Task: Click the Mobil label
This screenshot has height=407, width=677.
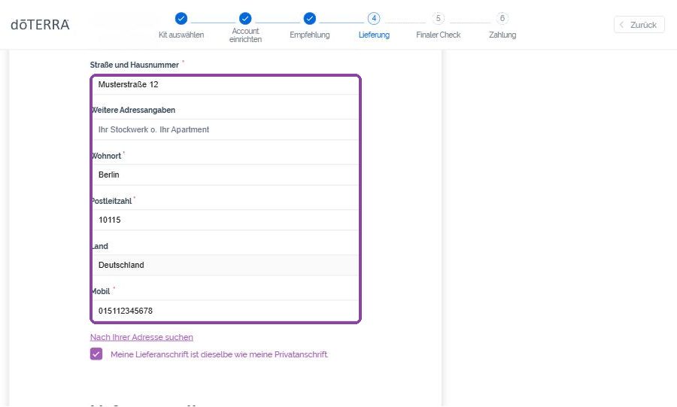Action: pos(101,291)
